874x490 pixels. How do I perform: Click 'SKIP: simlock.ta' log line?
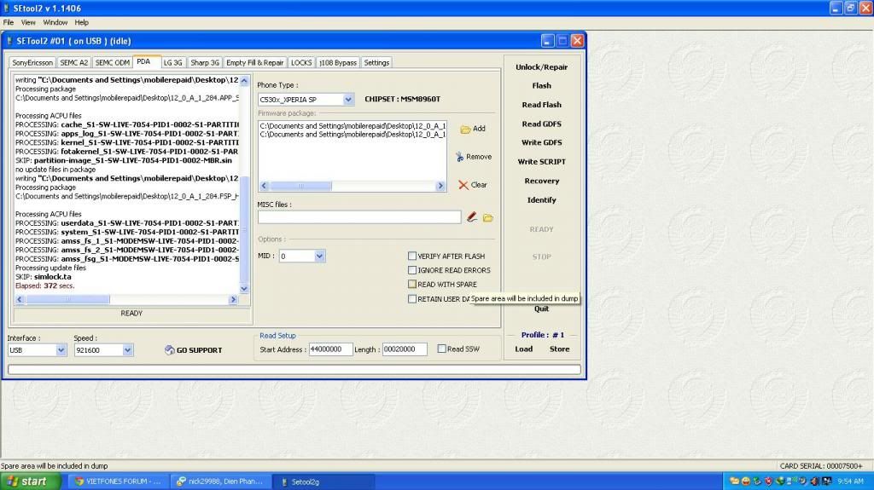(x=44, y=277)
